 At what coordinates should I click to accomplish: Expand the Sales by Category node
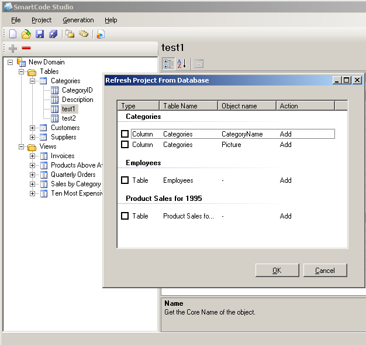tap(32, 184)
